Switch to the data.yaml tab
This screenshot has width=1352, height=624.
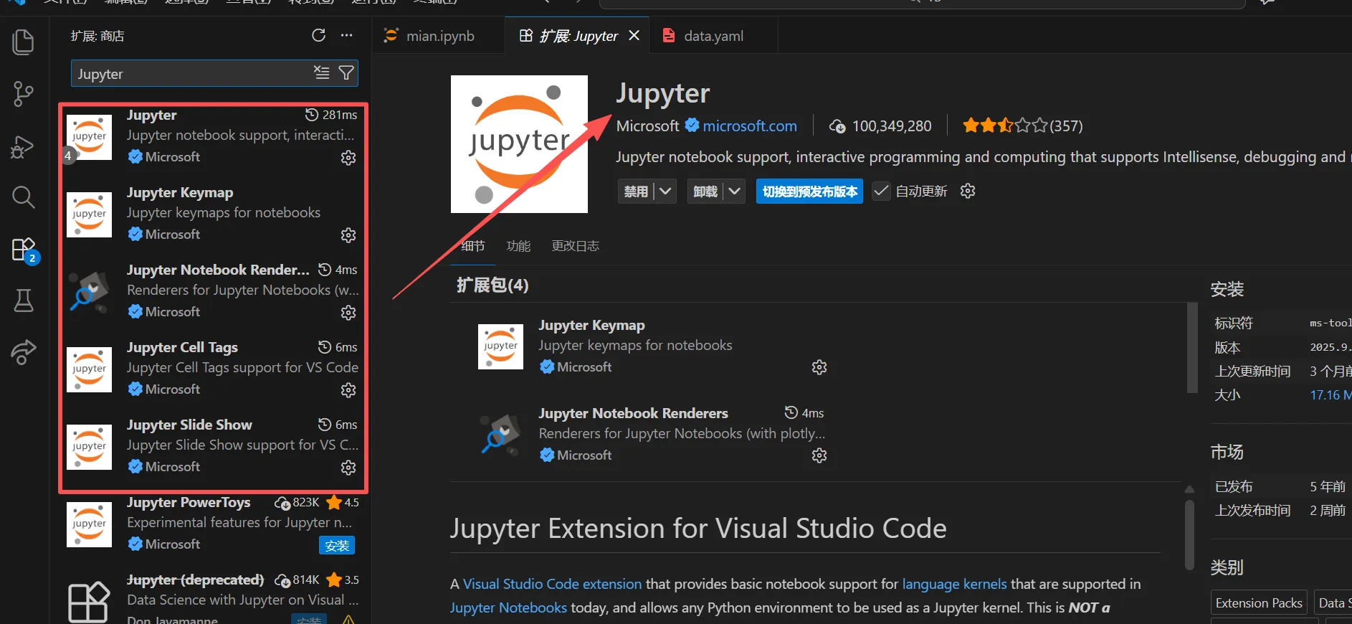click(x=713, y=36)
